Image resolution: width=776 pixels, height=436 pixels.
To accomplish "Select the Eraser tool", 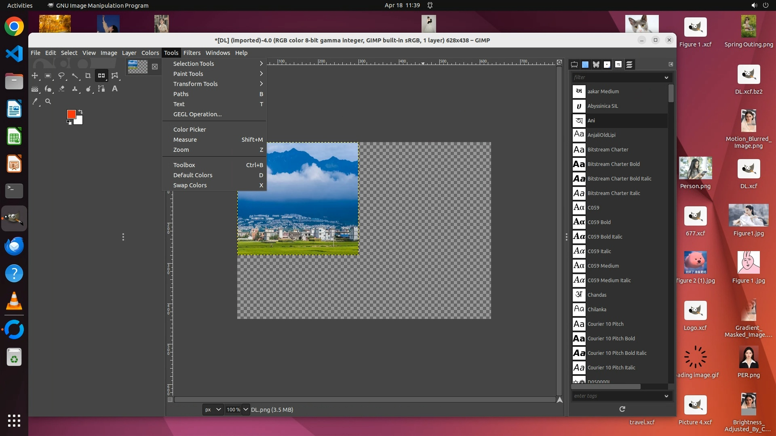I will [x=61, y=88].
